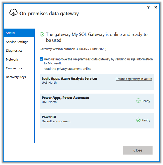Read the privacy statement online
This screenshot has height=165, width=163.
pyautogui.click(x=67, y=69)
